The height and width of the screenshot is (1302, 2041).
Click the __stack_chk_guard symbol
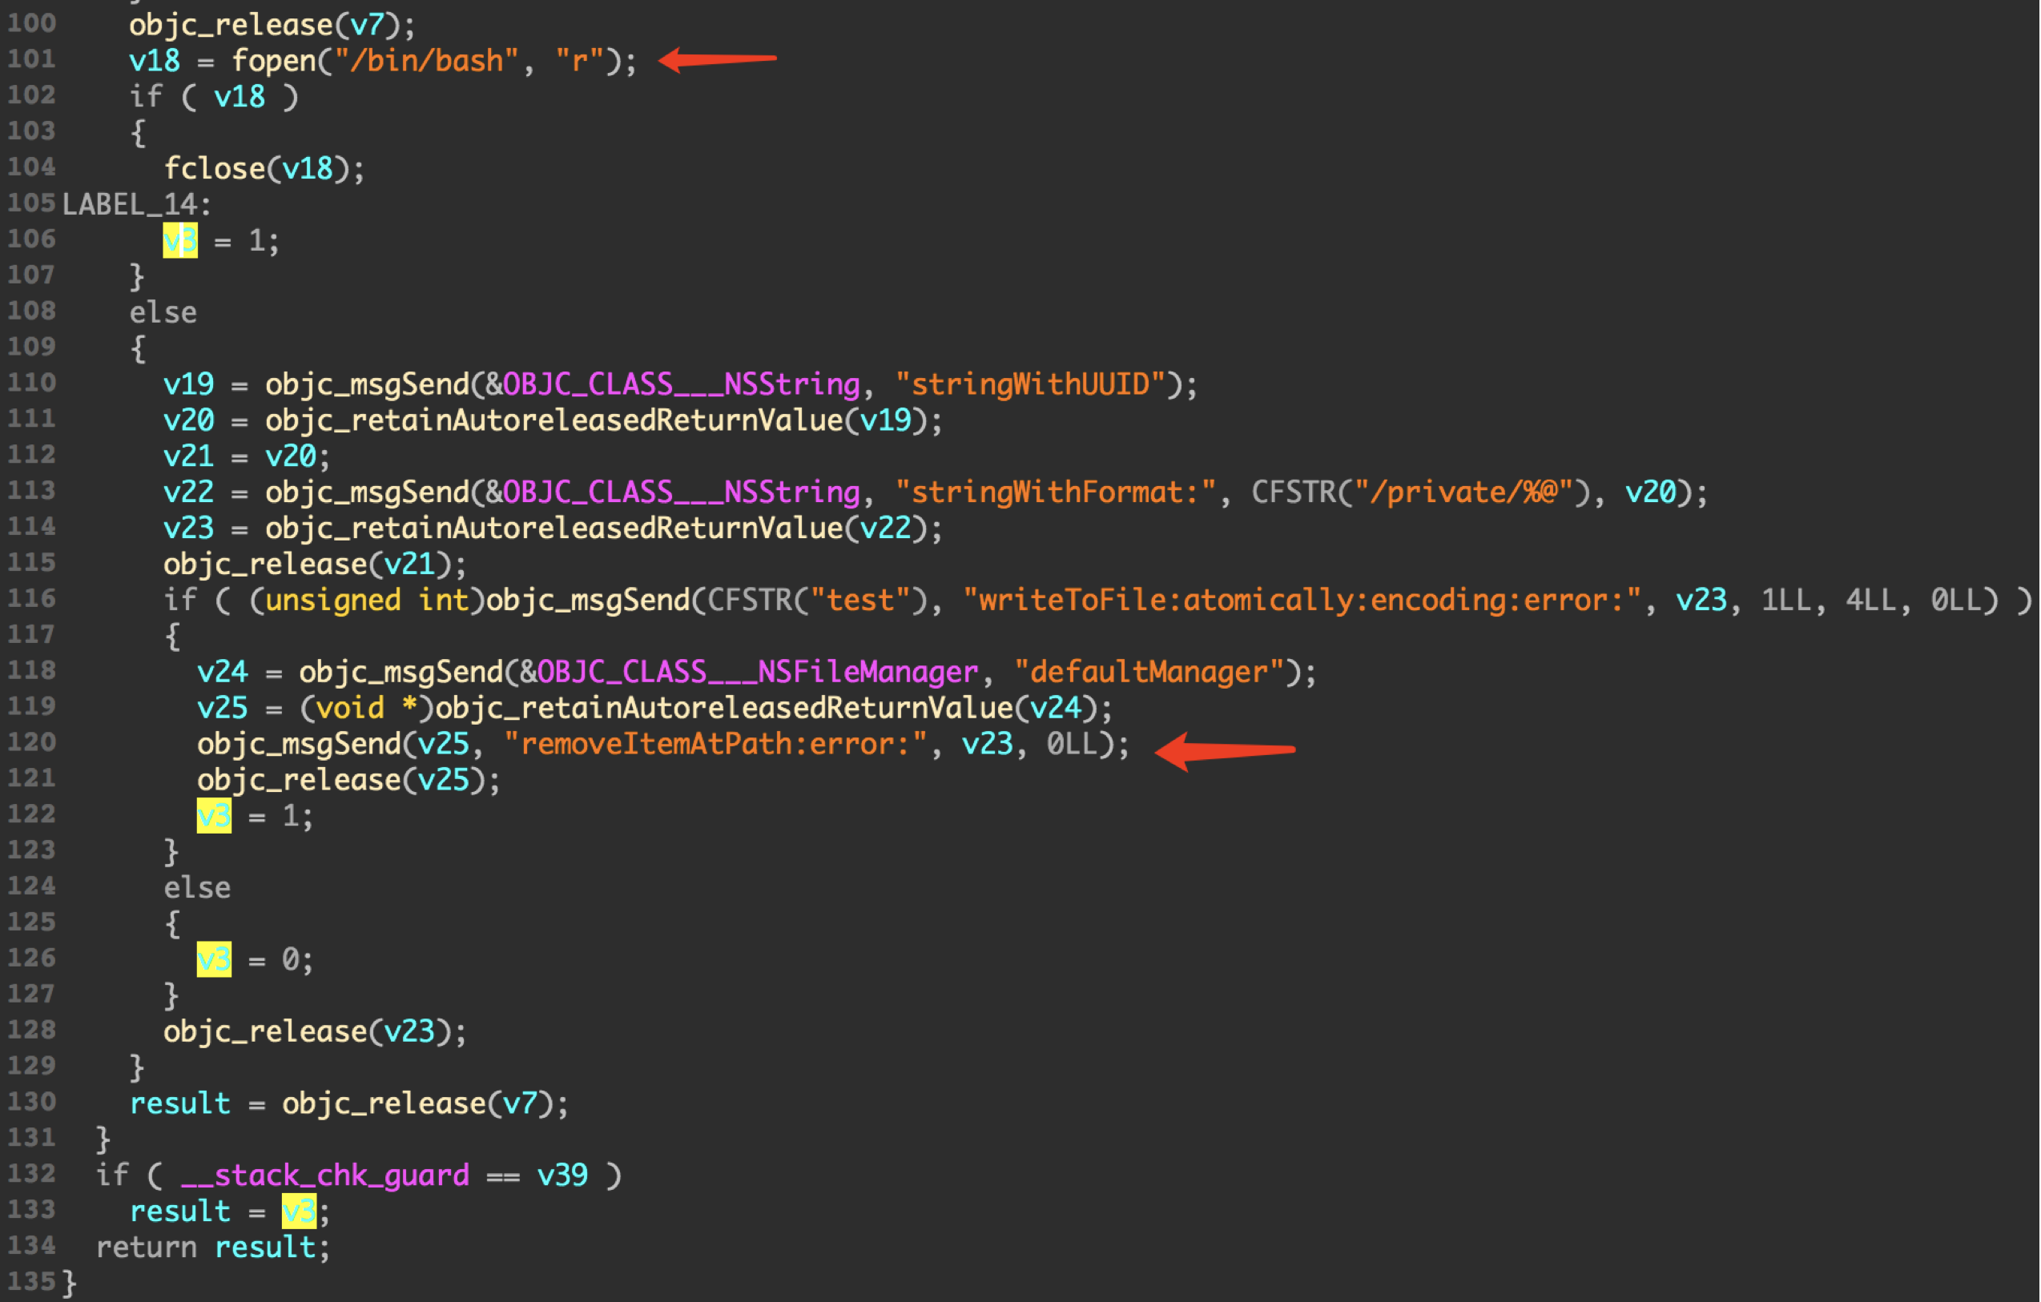[324, 1175]
